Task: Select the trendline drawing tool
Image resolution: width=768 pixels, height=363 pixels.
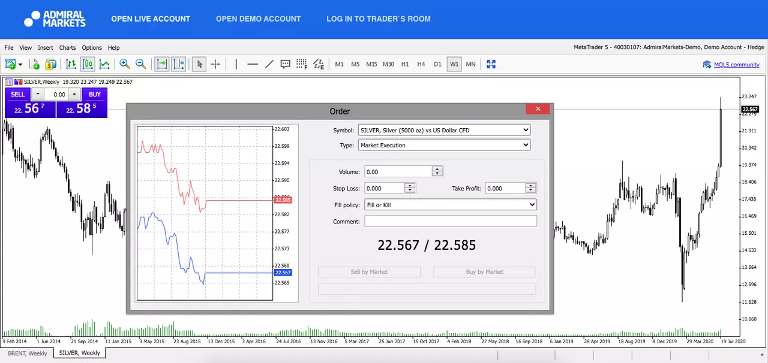Action: pos(269,64)
